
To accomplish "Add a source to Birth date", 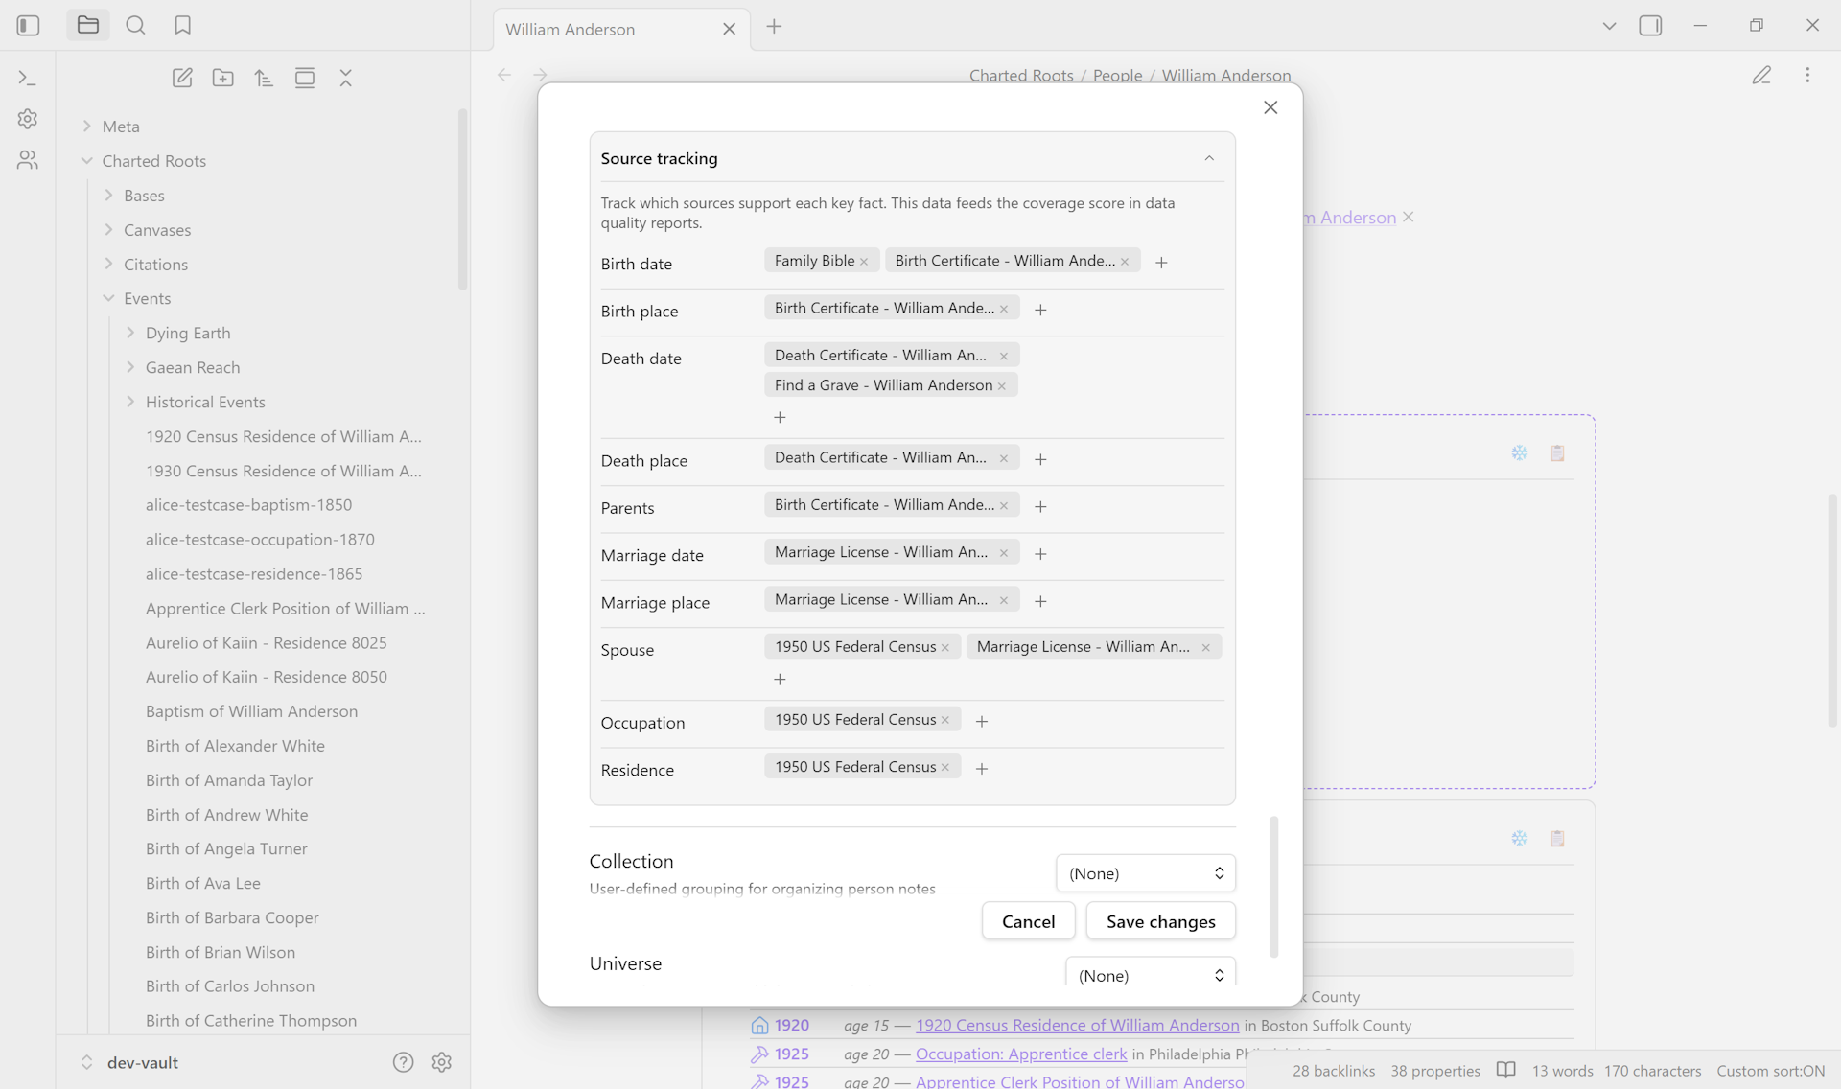I will (1162, 262).
